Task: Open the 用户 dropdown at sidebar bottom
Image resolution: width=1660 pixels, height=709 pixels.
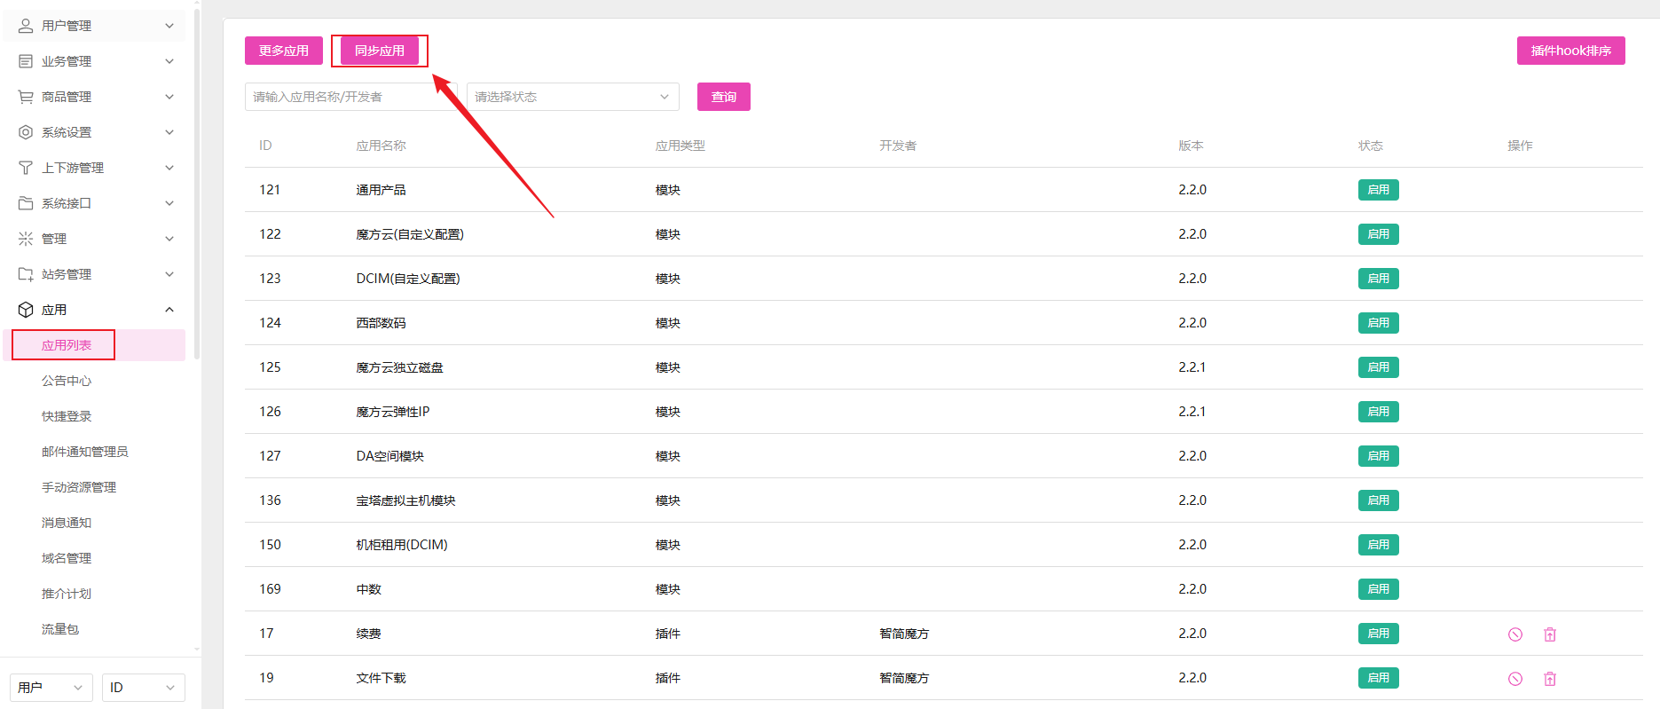Action: [51, 688]
